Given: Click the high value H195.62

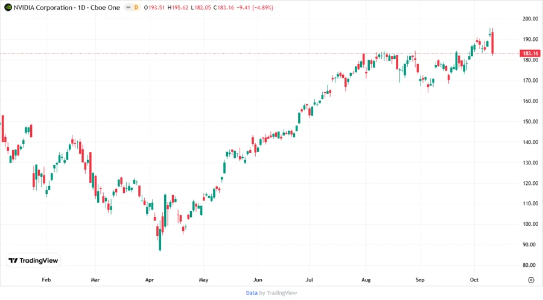Looking at the screenshot, I should pos(178,8).
